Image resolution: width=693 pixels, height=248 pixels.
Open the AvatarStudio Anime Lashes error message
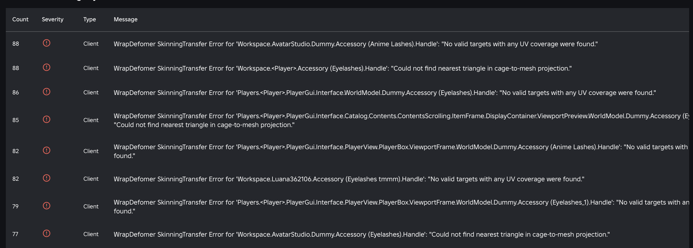click(355, 44)
